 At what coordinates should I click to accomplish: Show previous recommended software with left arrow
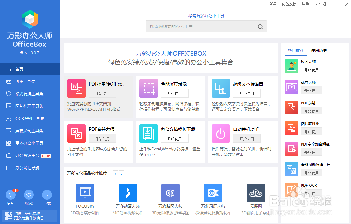click(115, 173)
